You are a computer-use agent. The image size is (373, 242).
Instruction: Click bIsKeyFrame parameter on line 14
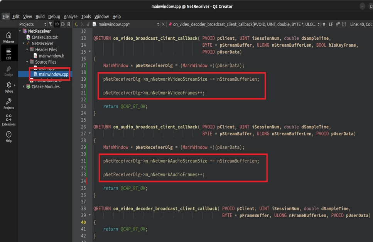click(x=342, y=45)
